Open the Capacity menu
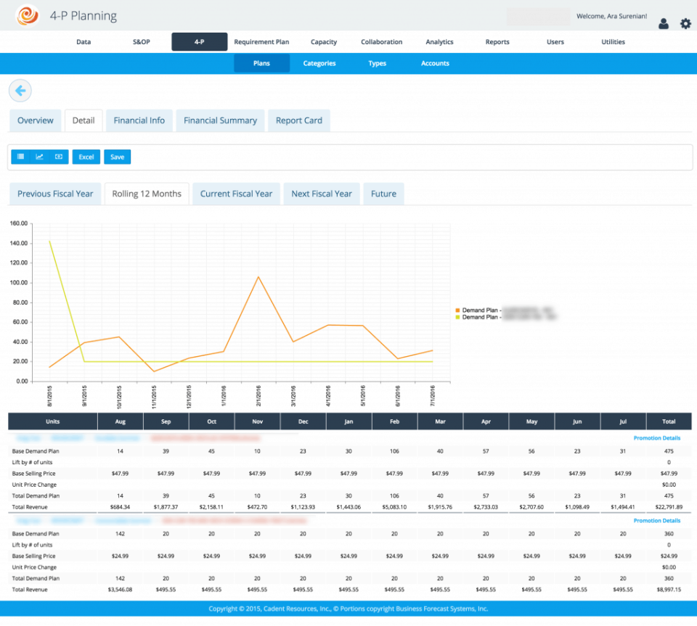This screenshot has width=697, height=626. click(x=324, y=42)
